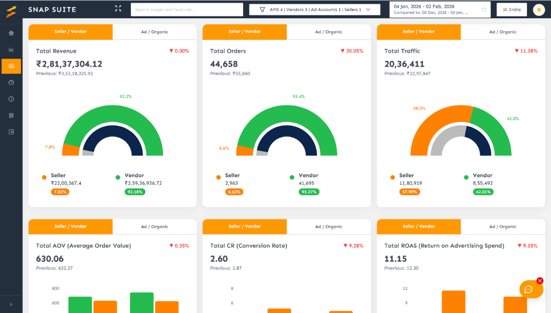Toggle Total ROAS card to Seller / Vendor view

[x=419, y=226]
